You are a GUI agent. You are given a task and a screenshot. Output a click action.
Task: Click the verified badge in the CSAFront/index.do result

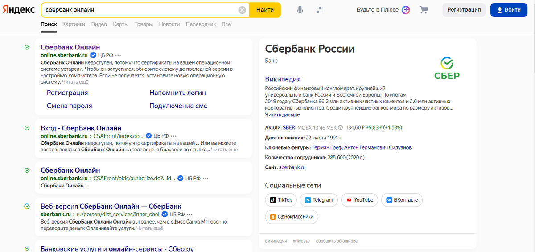(x=149, y=136)
